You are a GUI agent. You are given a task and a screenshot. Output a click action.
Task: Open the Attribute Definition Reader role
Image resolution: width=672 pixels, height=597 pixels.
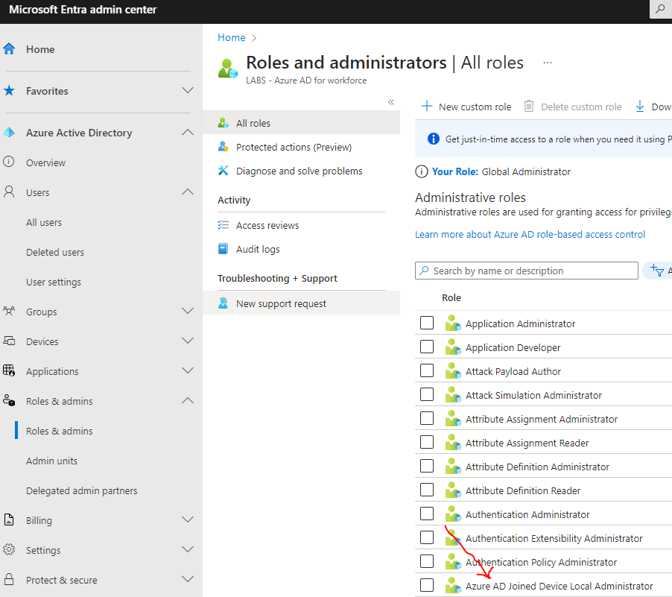(x=522, y=490)
